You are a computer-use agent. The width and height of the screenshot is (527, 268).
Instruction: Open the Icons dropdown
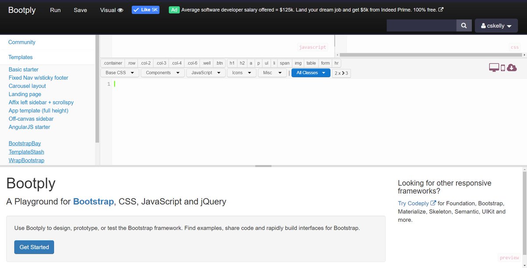pyautogui.click(x=242, y=73)
